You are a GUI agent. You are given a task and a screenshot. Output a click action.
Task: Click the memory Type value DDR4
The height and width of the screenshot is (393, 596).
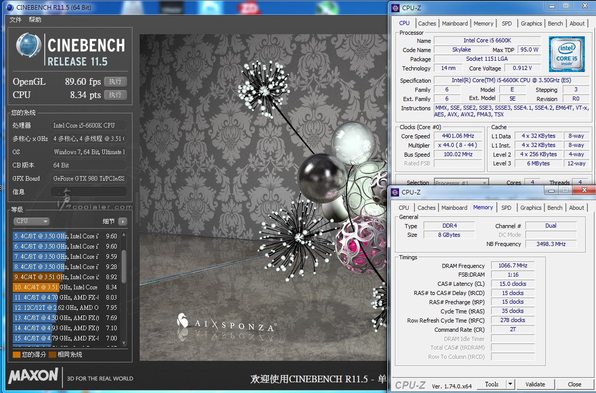450,226
